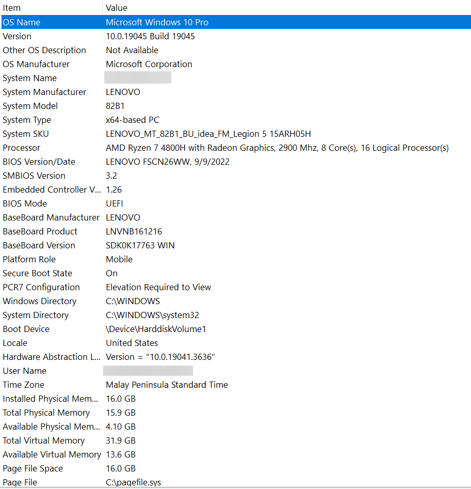Click the 3.2 SMBIOS value
Viewport: 471px width, 489px height.
click(x=111, y=176)
